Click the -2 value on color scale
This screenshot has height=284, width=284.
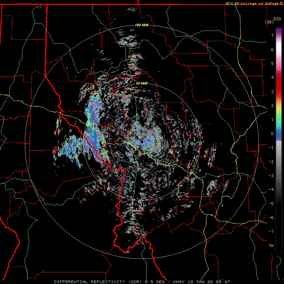[x=271, y=162]
